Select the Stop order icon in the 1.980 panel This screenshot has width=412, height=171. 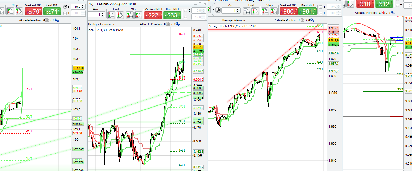pyautogui.click(x=266, y=12)
